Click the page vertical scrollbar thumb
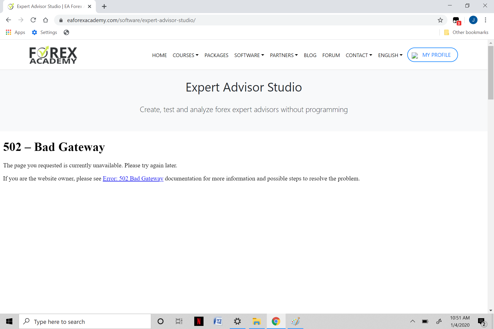This screenshot has height=329, width=494. tap(491, 72)
